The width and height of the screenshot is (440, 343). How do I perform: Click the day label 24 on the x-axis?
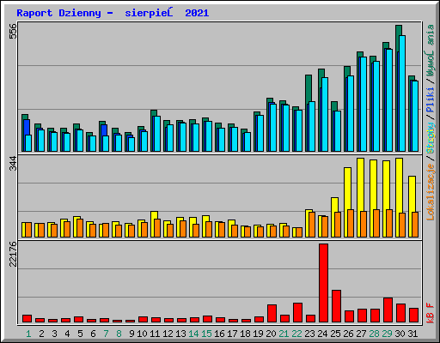[x=322, y=334]
